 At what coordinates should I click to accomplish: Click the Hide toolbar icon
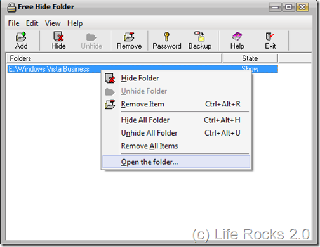click(x=58, y=37)
